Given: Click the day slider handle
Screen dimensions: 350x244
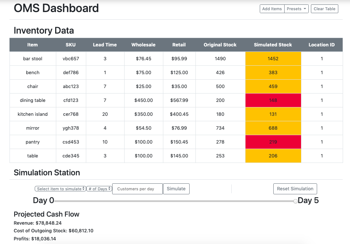Looking at the screenshot, I should tap(295, 201).
